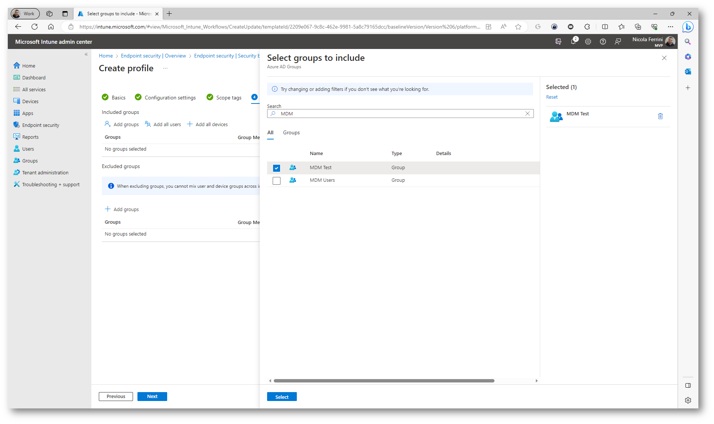Open the notifications bell icon
The width and height of the screenshot is (714, 424).
pos(573,42)
